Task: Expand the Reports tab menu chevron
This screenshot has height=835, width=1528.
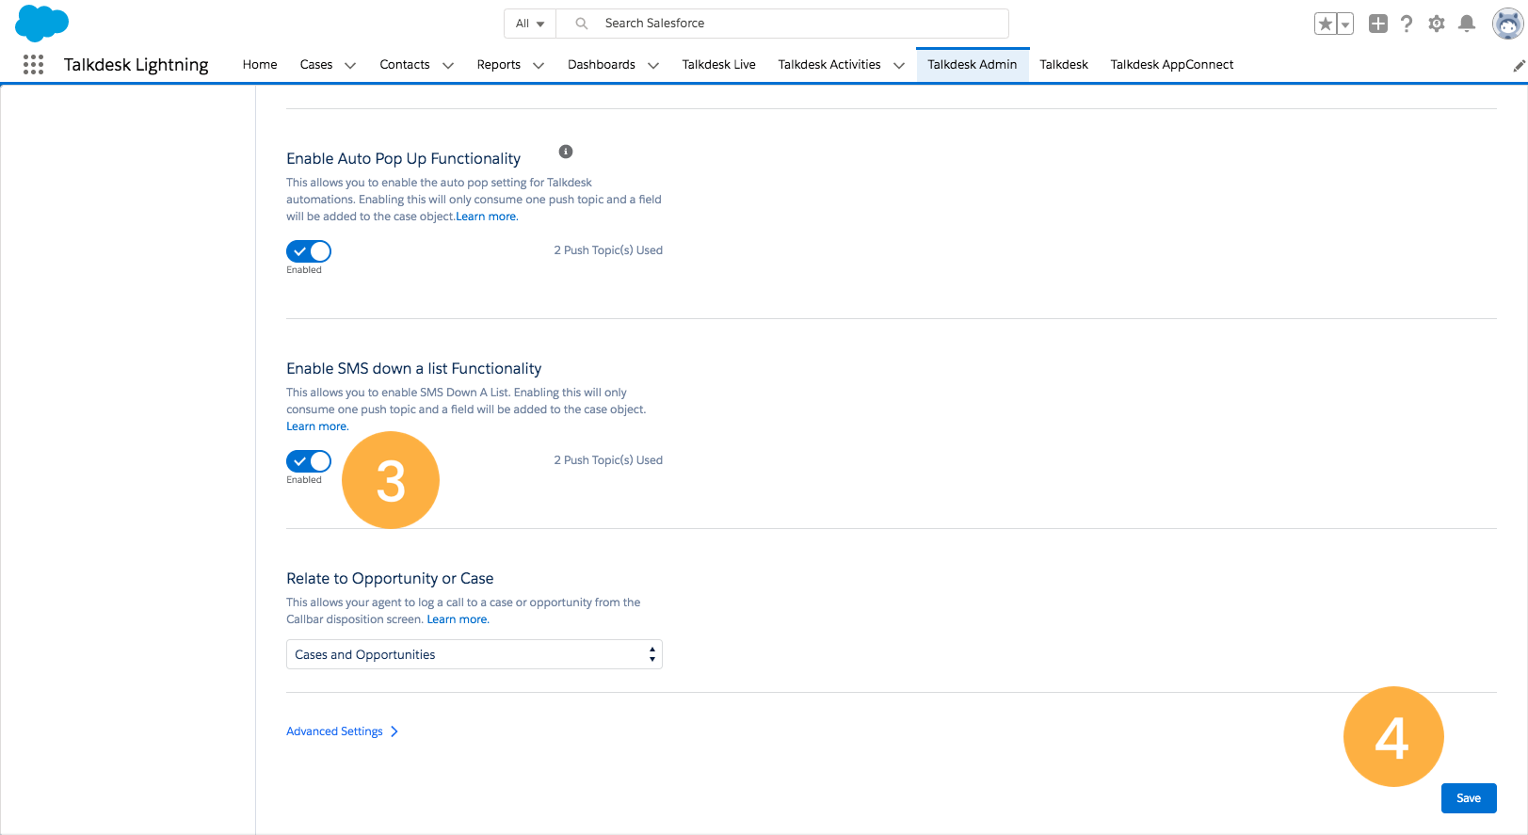Action: [539, 65]
